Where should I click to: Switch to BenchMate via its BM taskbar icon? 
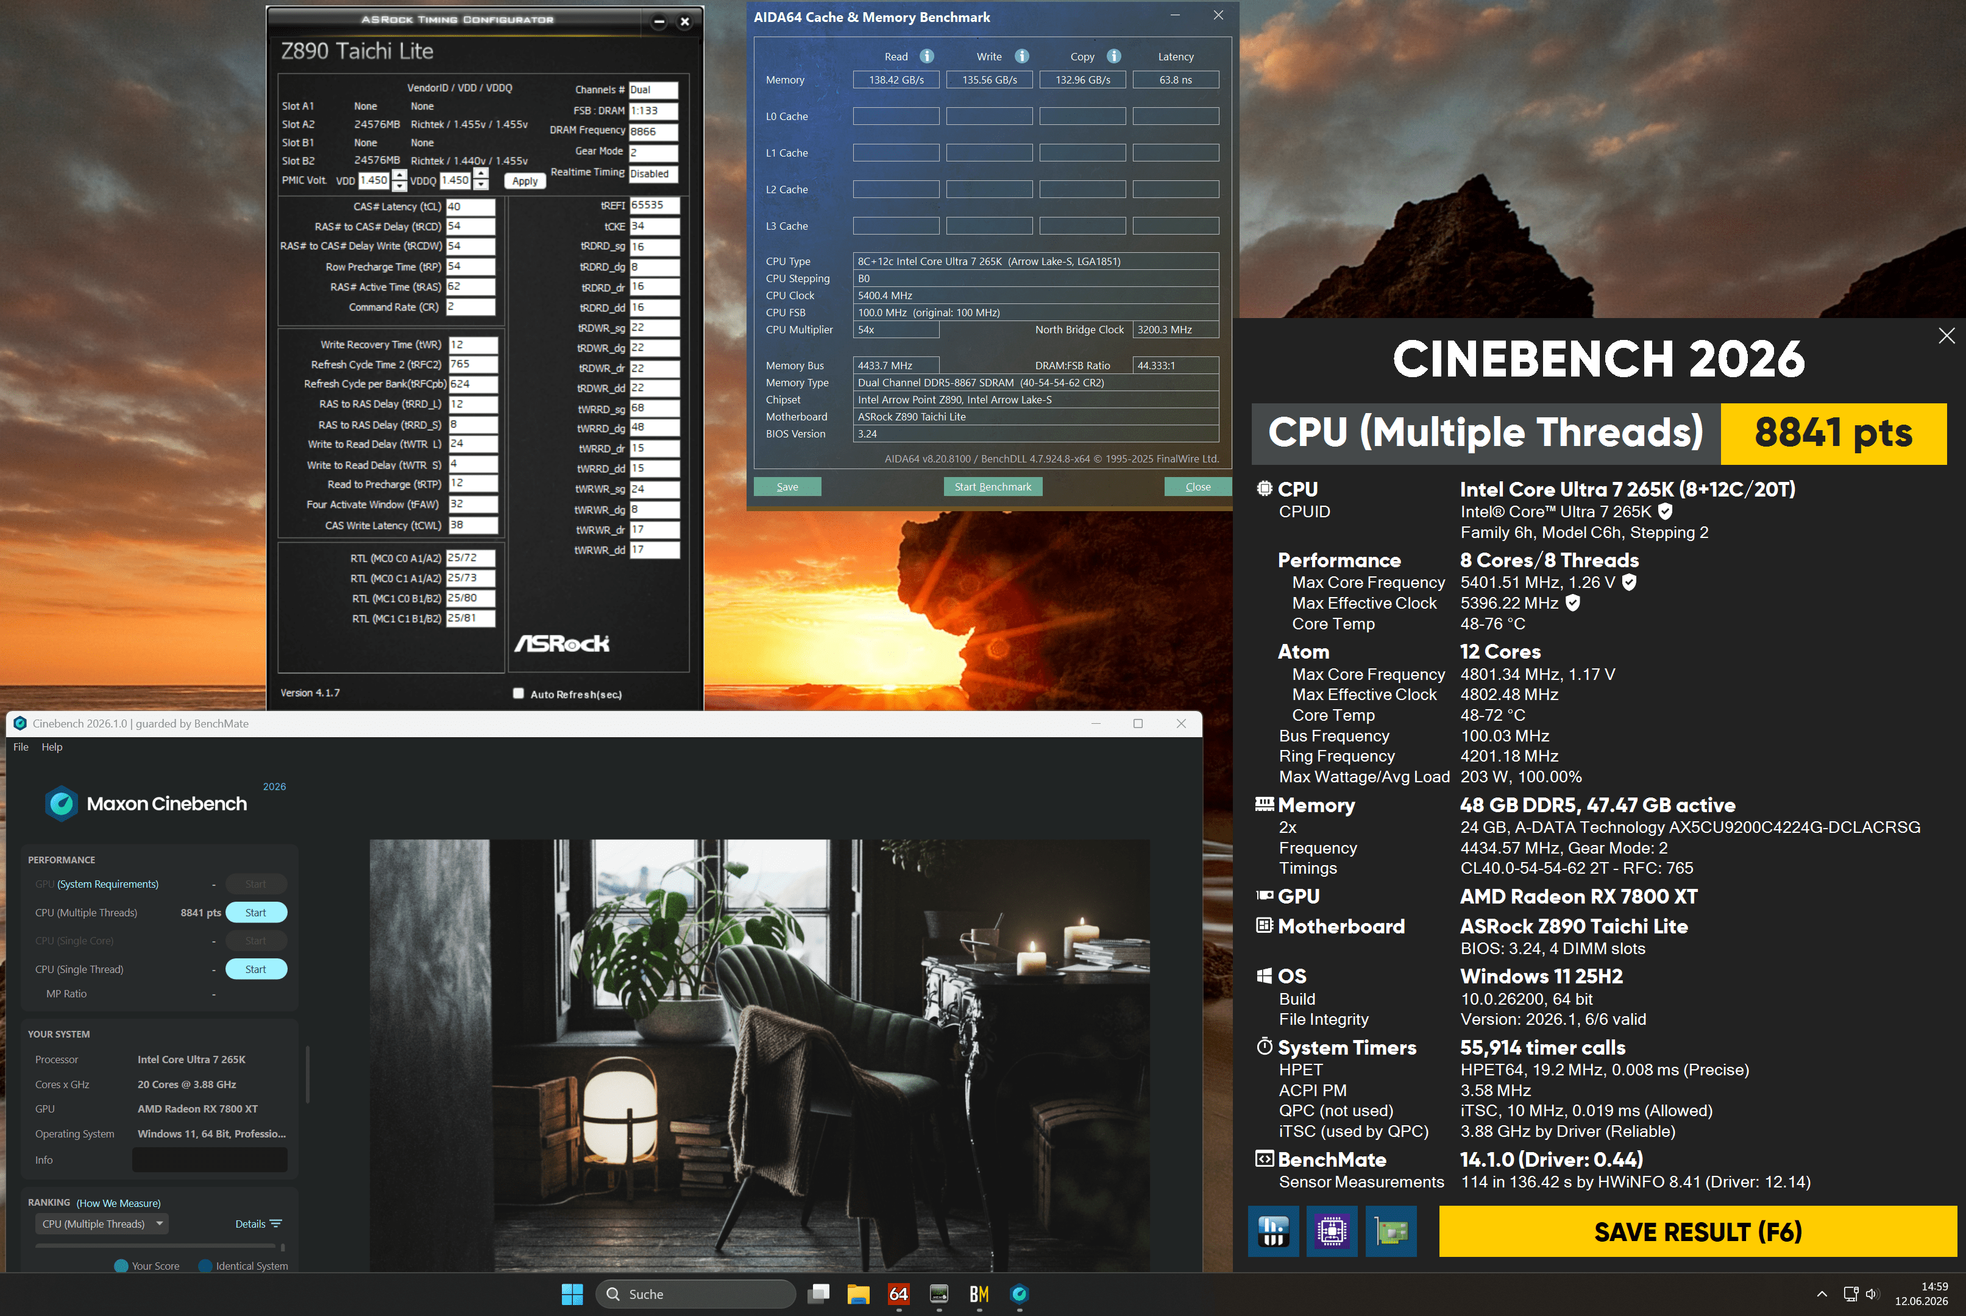click(979, 1294)
